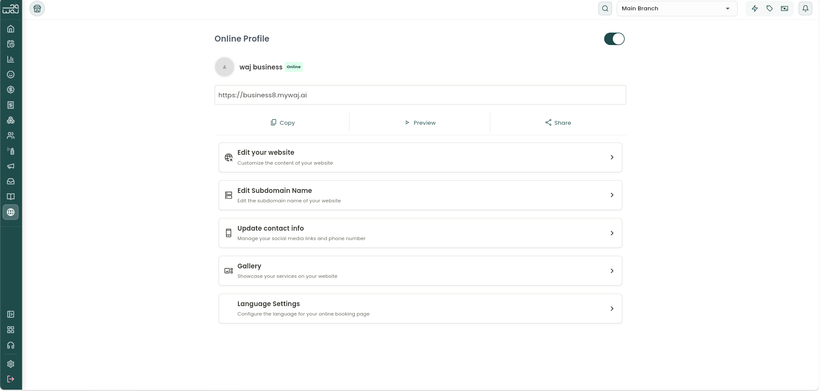Expand the Edit your website row
This screenshot has width=820, height=391.
pos(420,157)
